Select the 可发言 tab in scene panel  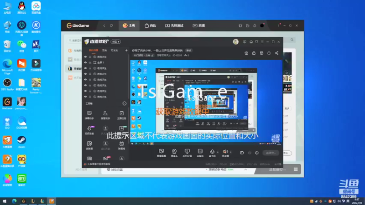(114, 50)
